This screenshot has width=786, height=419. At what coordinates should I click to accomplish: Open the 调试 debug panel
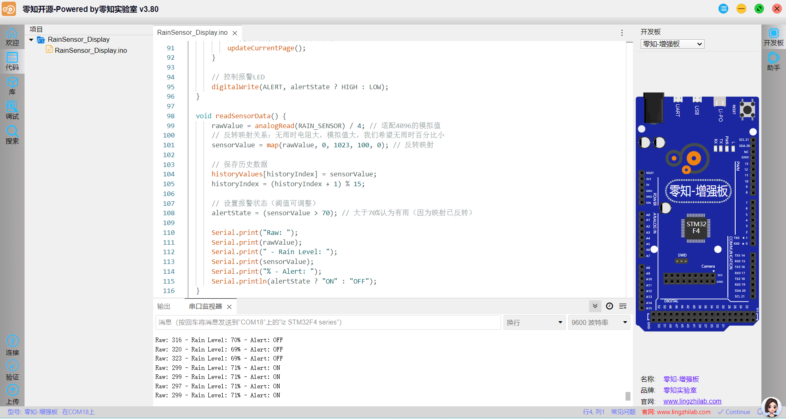12,110
